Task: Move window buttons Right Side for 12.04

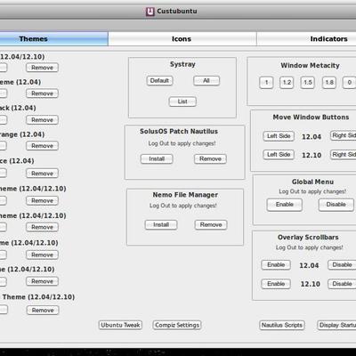Action: click(x=344, y=135)
